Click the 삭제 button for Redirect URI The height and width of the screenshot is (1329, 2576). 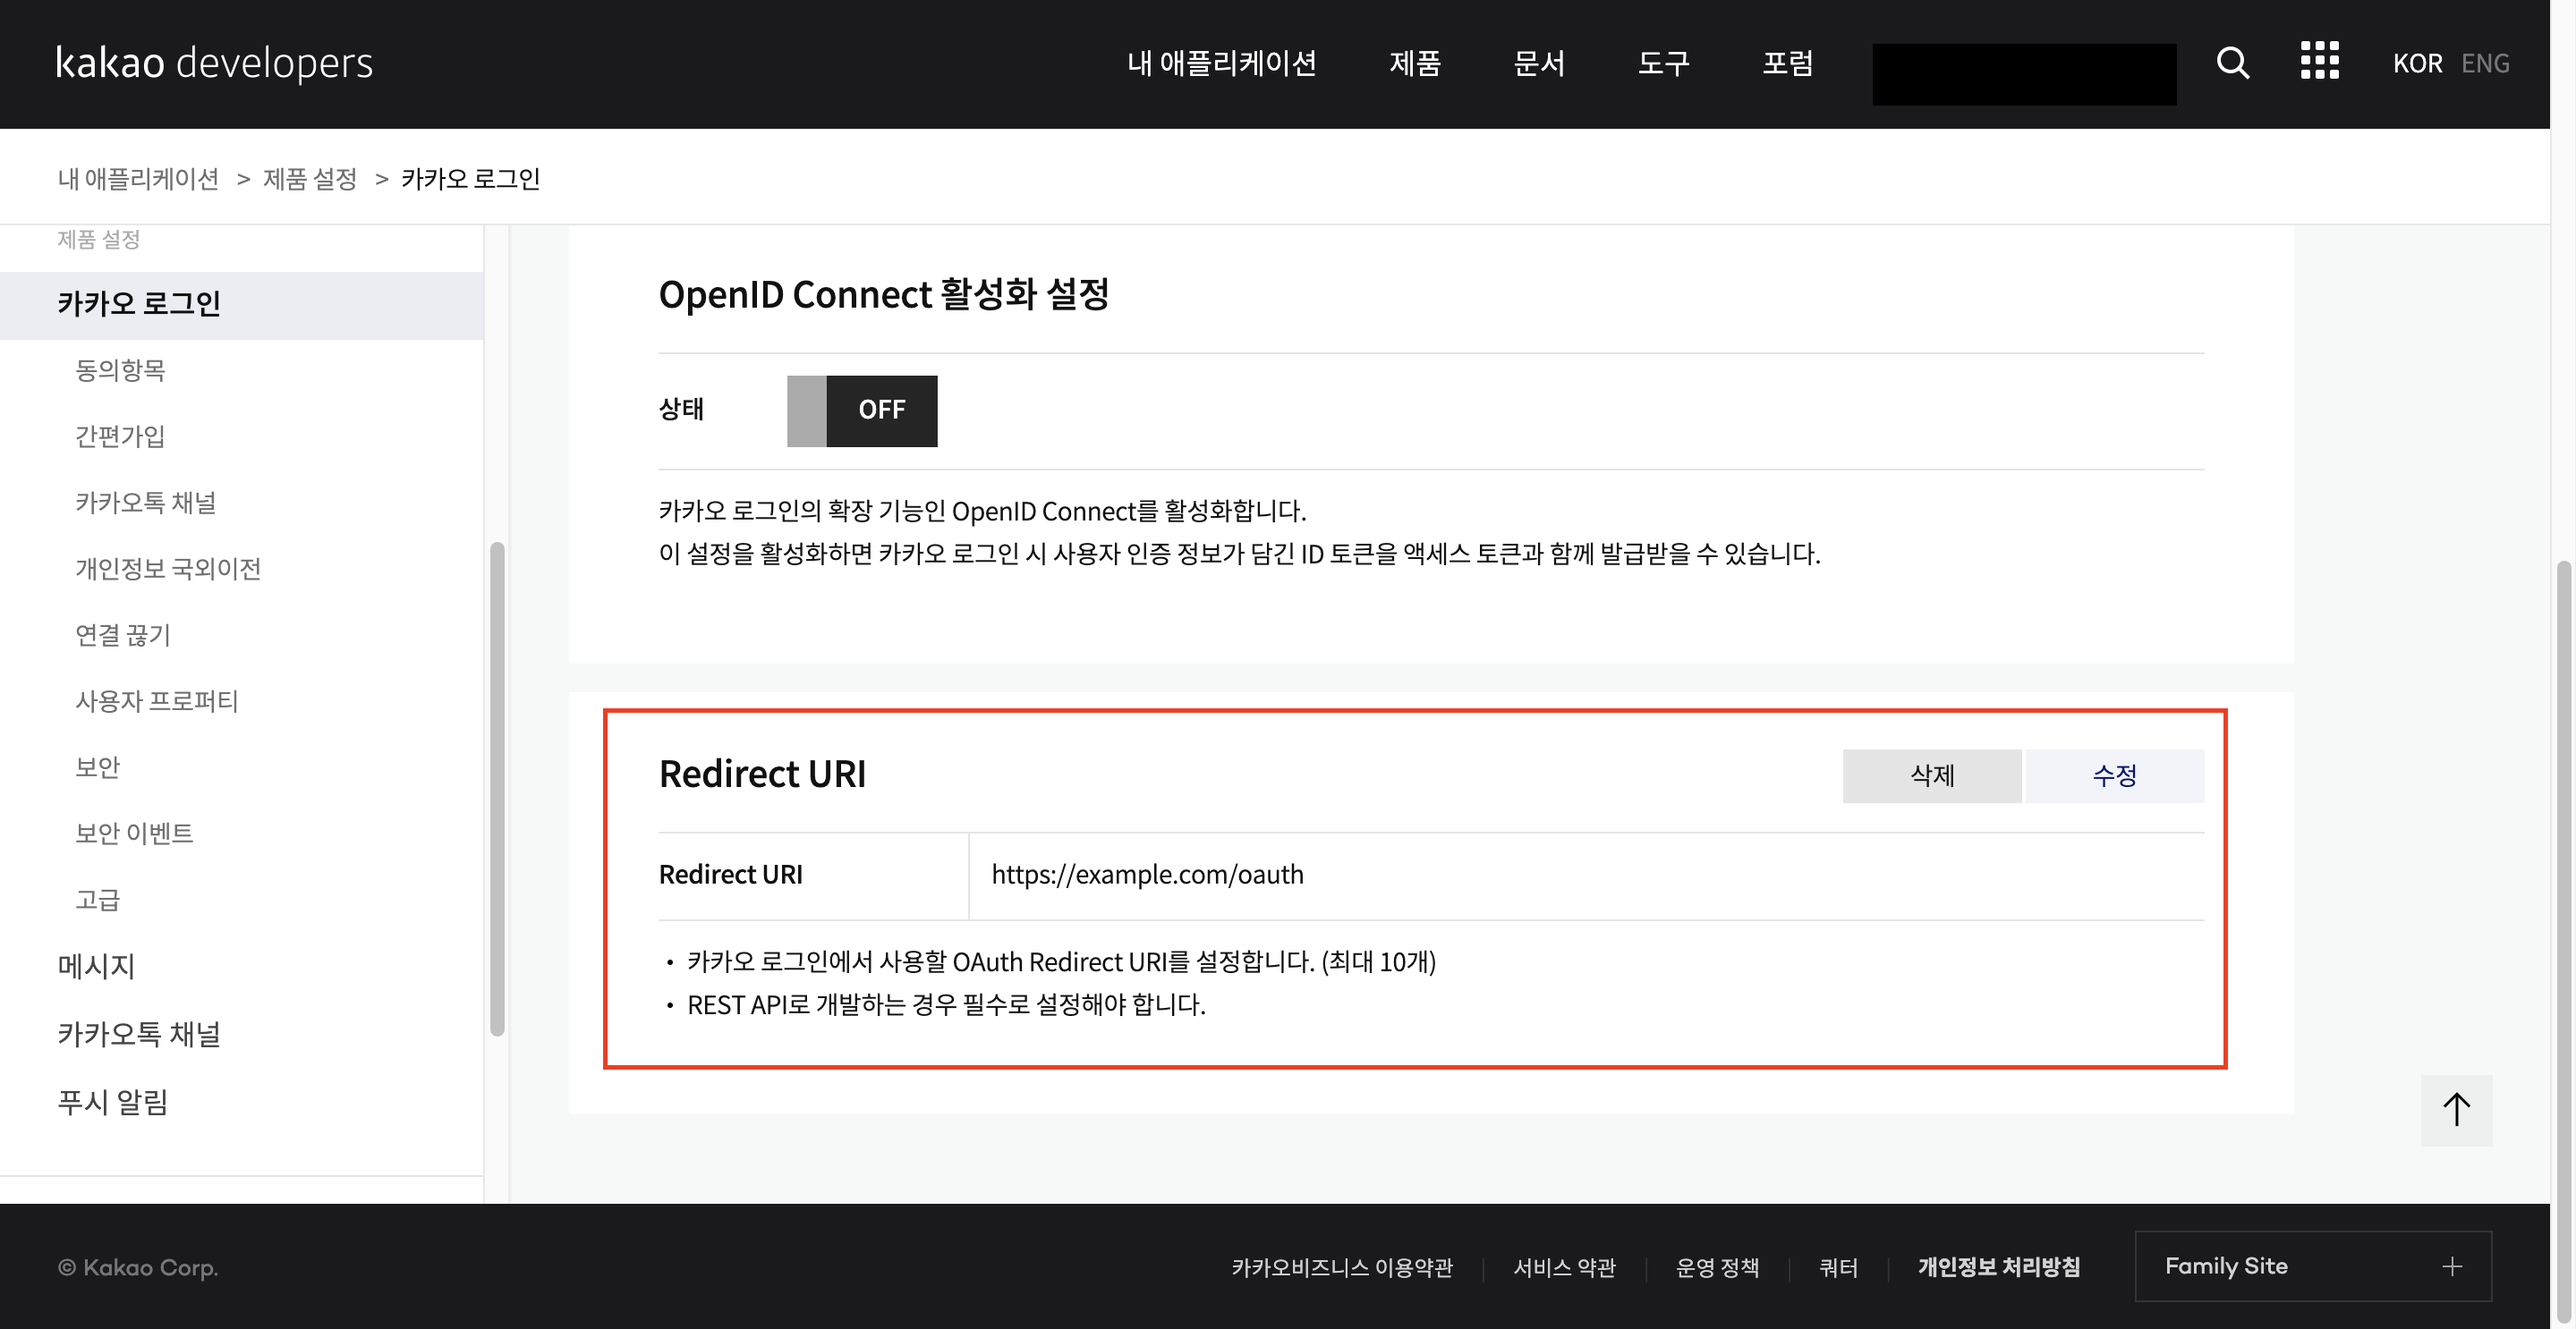(1931, 775)
